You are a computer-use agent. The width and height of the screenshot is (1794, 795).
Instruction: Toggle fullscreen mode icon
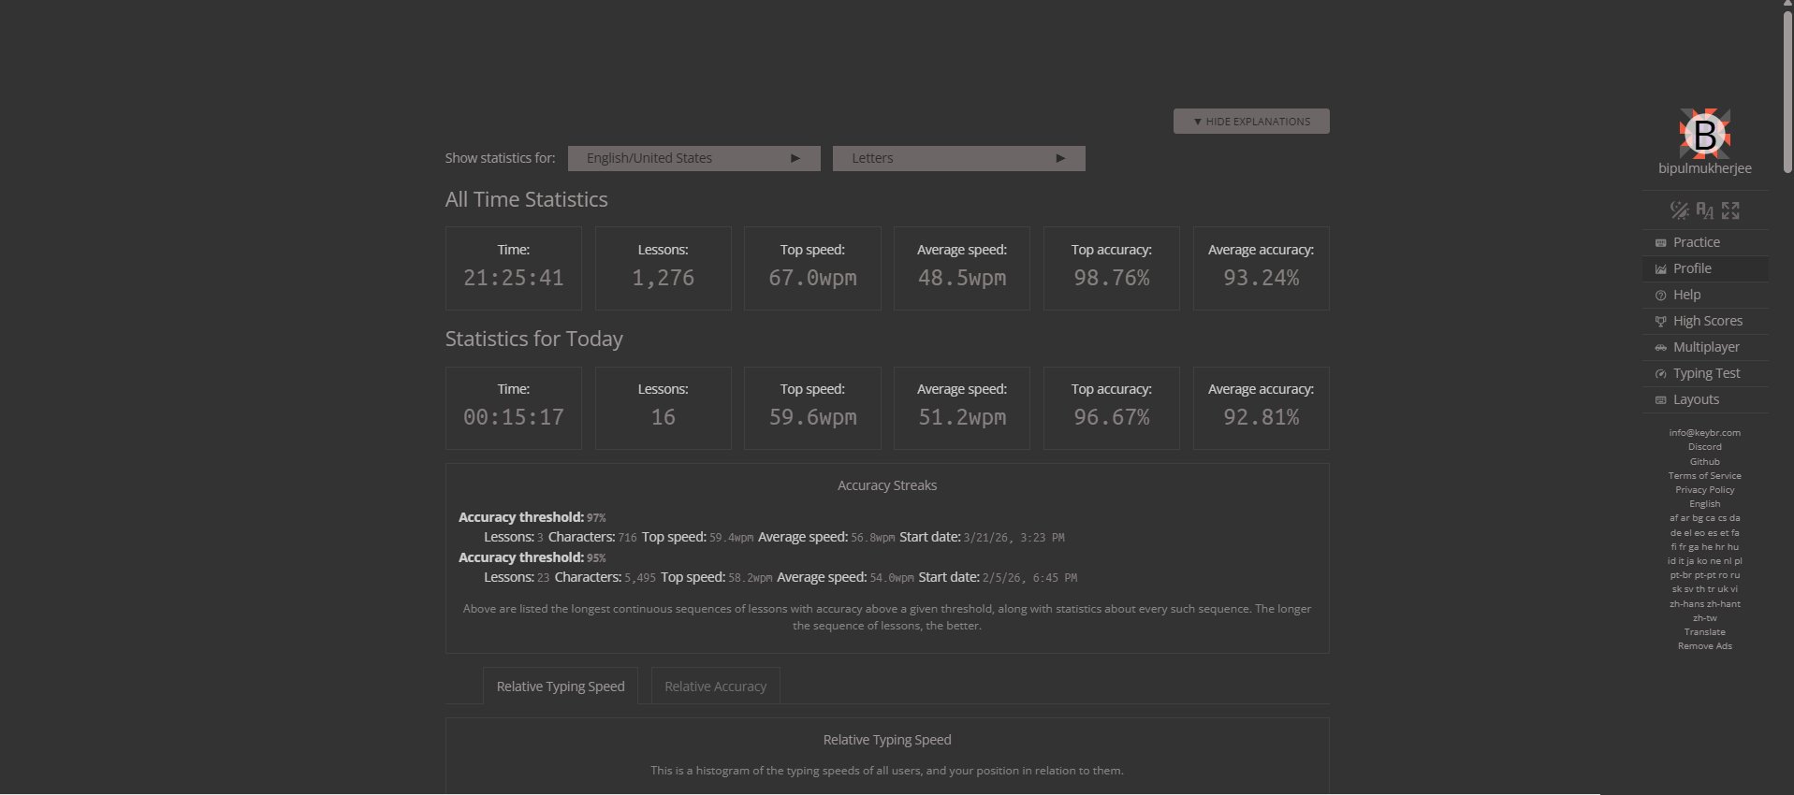1730,210
